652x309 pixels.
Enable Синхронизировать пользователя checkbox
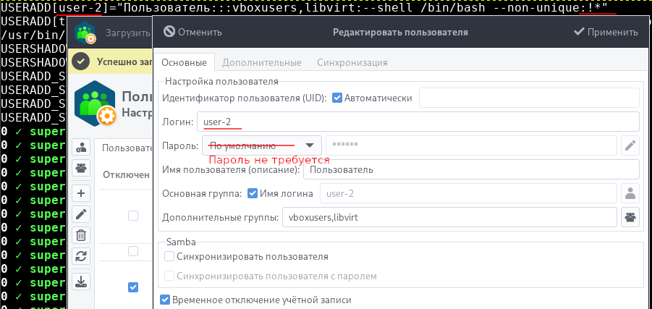coord(169,257)
